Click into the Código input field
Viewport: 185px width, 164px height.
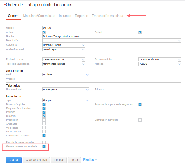click(66, 28)
